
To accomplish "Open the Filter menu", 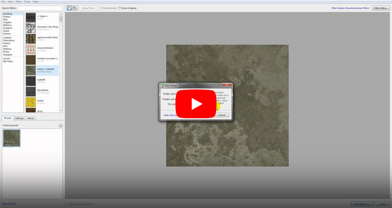I will click(19, 2).
